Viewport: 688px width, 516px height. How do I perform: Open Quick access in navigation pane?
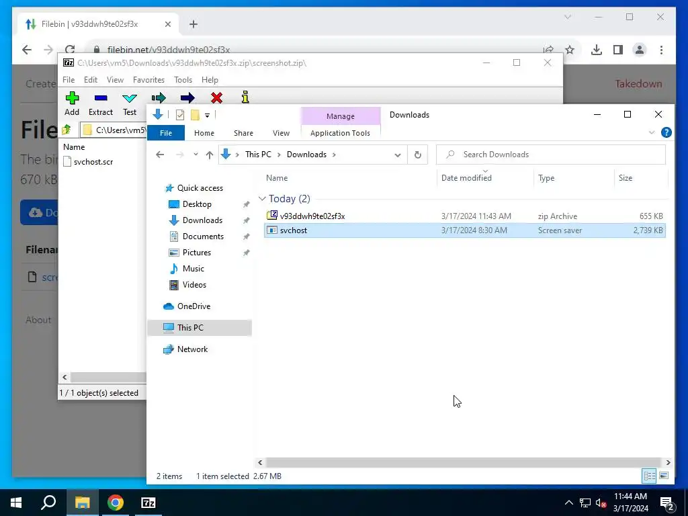click(x=200, y=188)
